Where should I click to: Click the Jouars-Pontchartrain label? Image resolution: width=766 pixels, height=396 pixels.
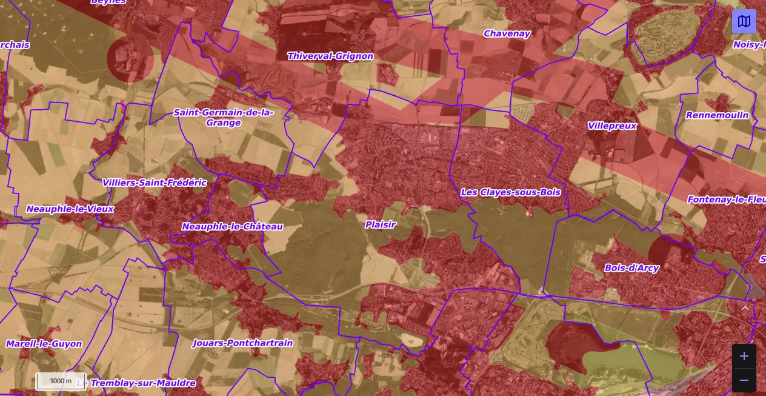(242, 343)
